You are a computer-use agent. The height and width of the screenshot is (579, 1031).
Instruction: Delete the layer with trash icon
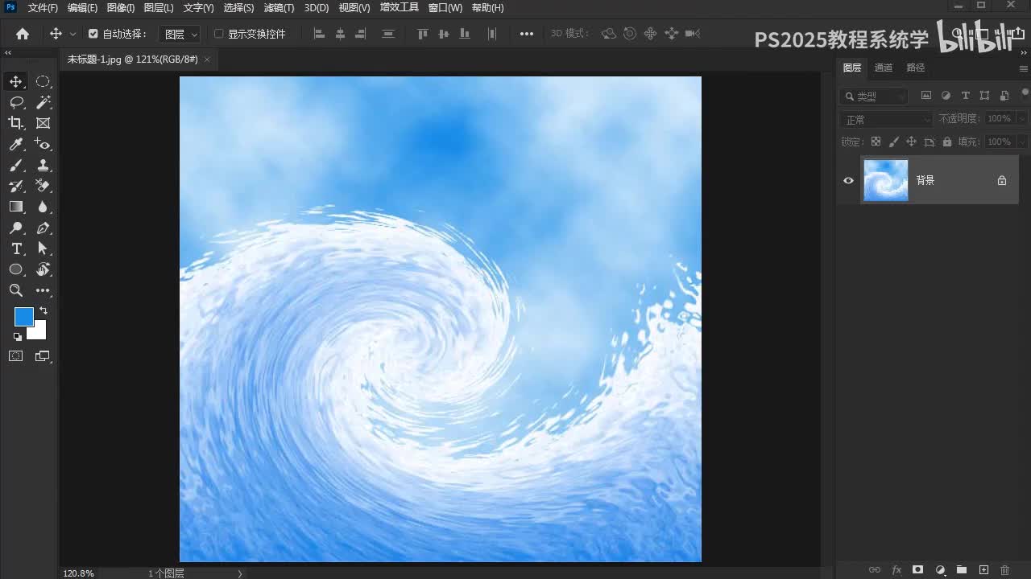click(1005, 570)
